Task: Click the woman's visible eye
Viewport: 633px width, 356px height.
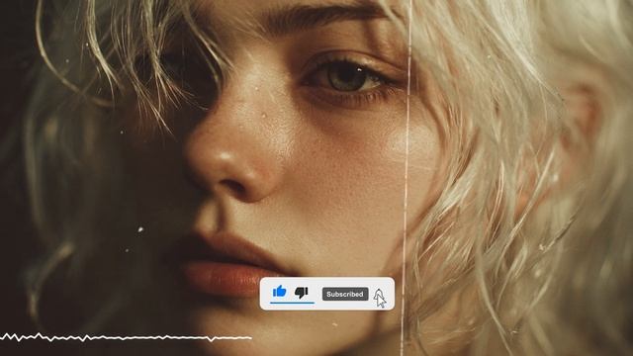Action: (x=345, y=77)
